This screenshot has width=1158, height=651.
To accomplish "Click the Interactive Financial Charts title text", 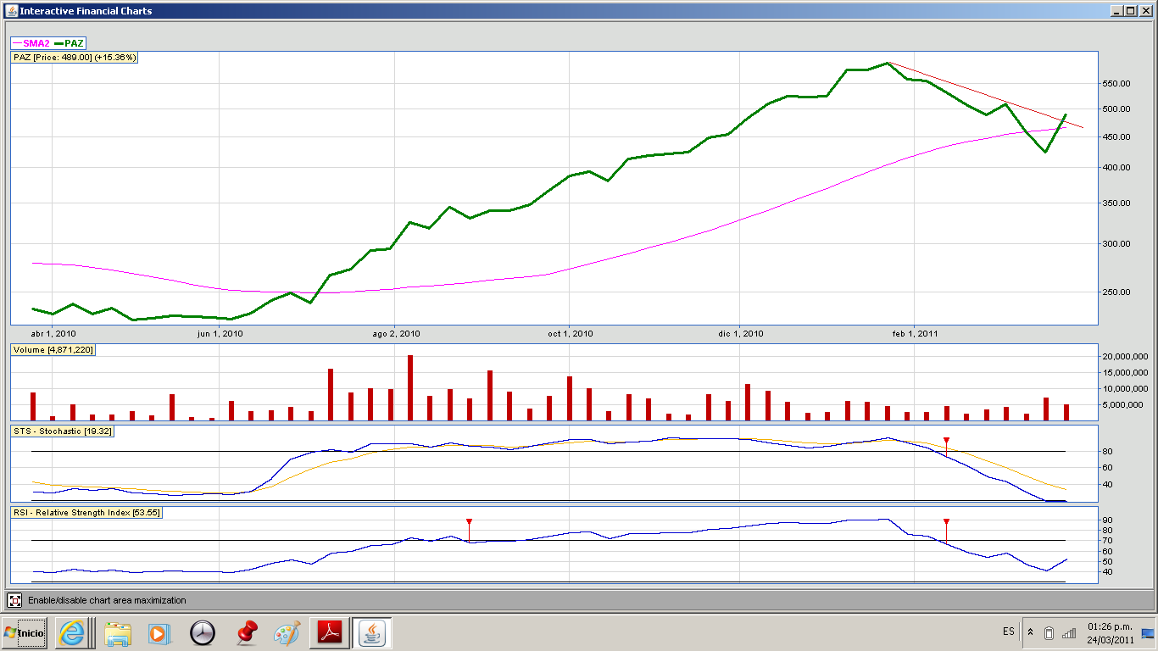I will pos(86,11).
